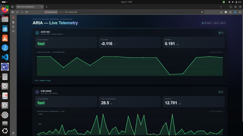Image resolution: width=243 pixels, height=136 pixels.
Task: Open system status menu via battery
Action: (x=238, y=2)
